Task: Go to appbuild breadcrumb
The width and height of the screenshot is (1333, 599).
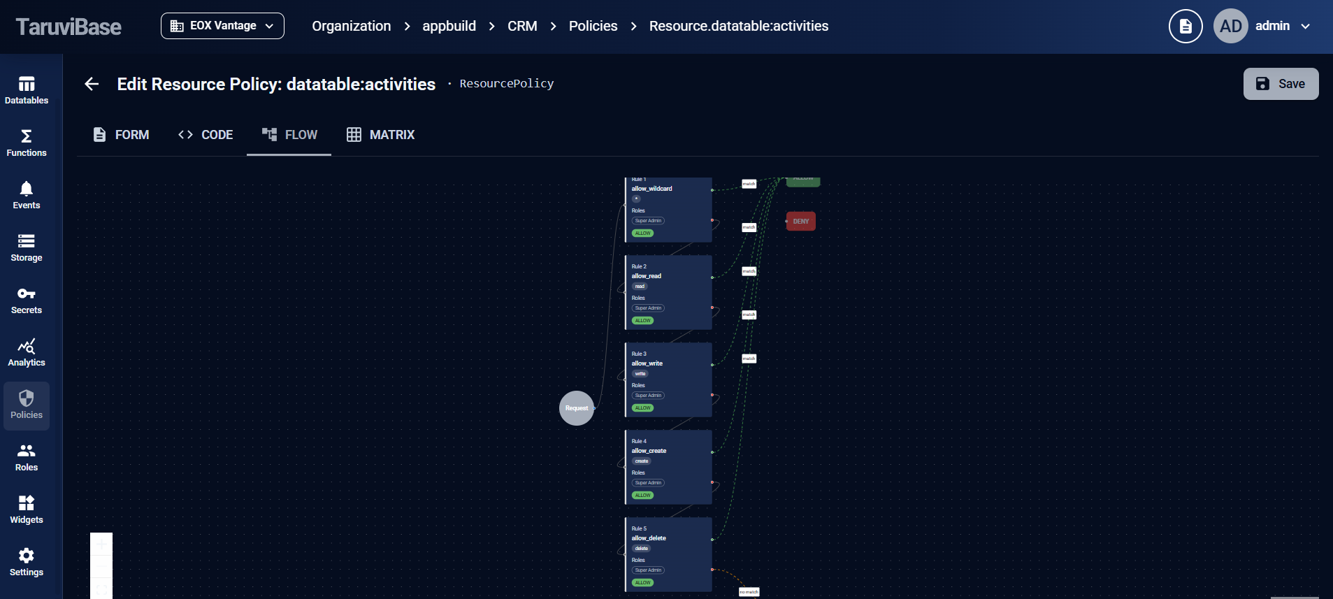Action: pyautogui.click(x=449, y=26)
